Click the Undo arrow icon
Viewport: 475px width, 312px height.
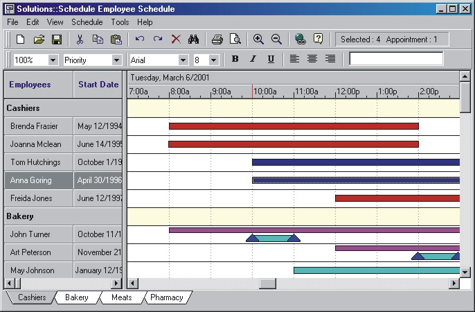click(140, 40)
